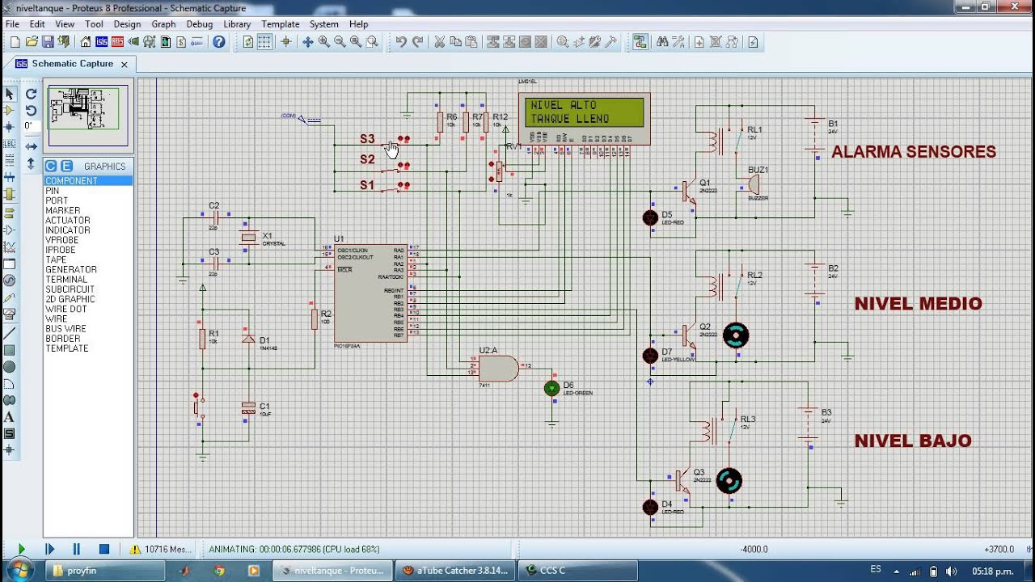The width and height of the screenshot is (1035, 582).
Task: Pause the running simulation
Action: click(77, 549)
